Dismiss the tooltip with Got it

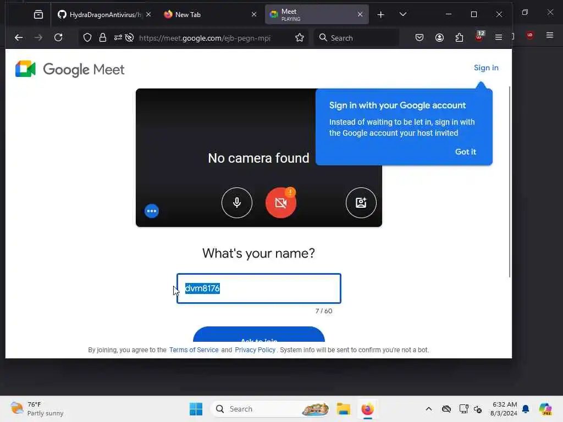point(465,152)
